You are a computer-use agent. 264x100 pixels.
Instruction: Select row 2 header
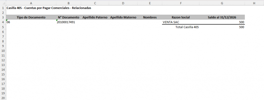3,13
